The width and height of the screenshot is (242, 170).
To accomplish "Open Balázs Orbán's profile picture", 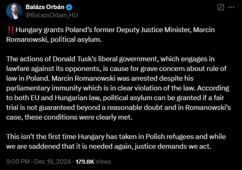I will point(14,11).
